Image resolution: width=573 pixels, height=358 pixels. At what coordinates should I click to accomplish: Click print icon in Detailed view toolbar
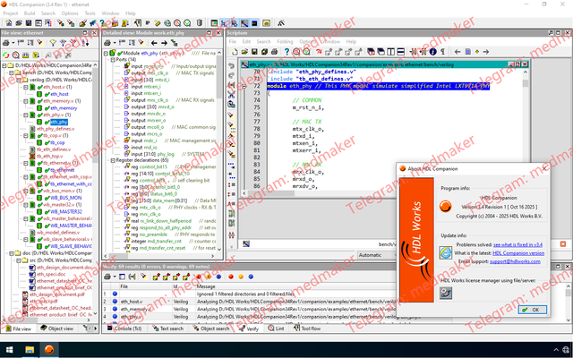pos(107,43)
